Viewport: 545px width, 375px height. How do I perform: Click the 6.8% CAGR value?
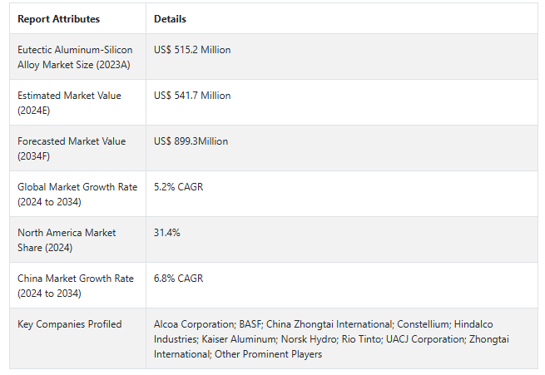pos(178,279)
